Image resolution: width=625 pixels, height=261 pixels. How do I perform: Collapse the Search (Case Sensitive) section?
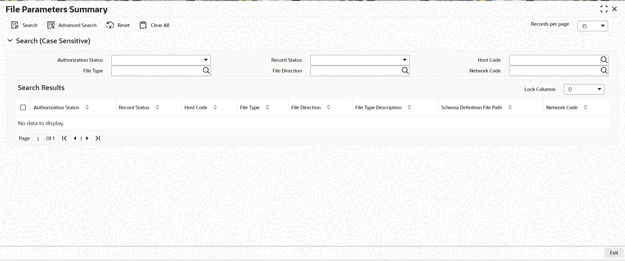coord(10,41)
